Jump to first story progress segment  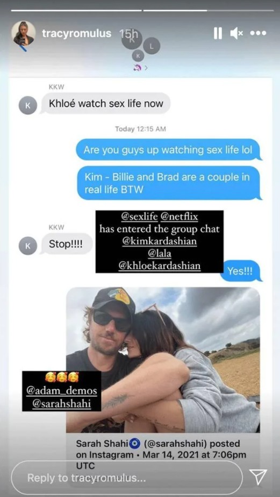point(76,10)
